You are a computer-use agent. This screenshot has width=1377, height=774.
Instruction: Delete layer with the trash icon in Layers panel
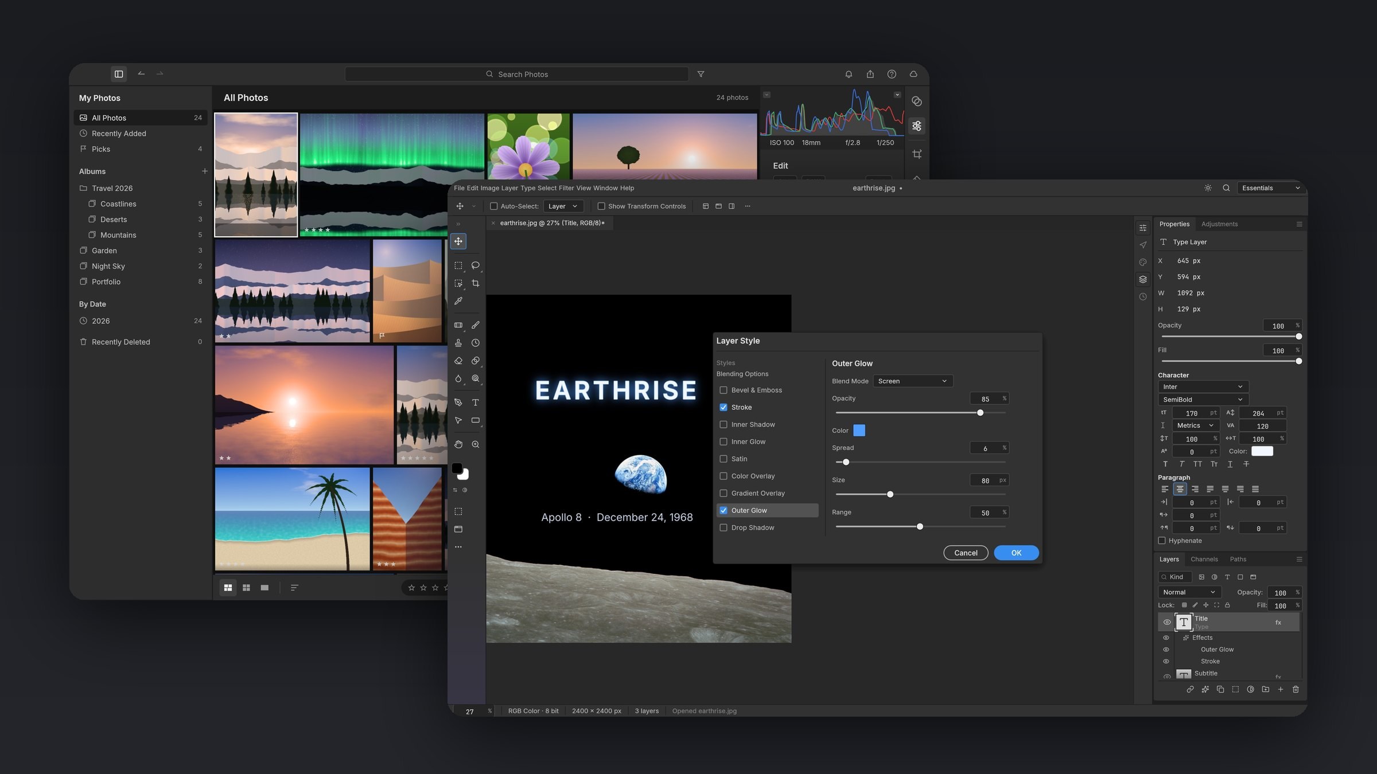point(1296,689)
